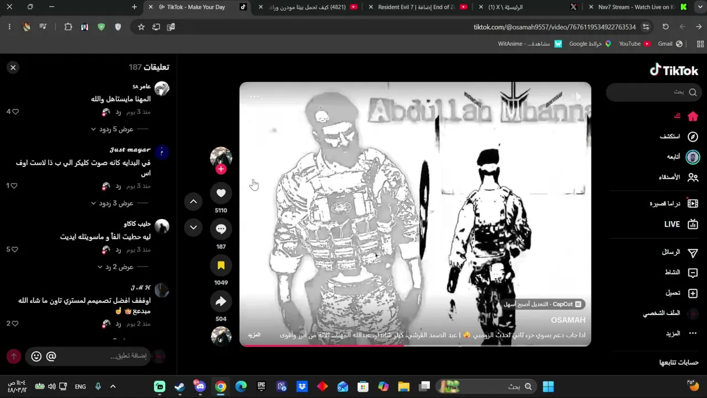Open the WitAnime bookmark
Image resolution: width=707 pixels, height=398 pixels.
530,44
